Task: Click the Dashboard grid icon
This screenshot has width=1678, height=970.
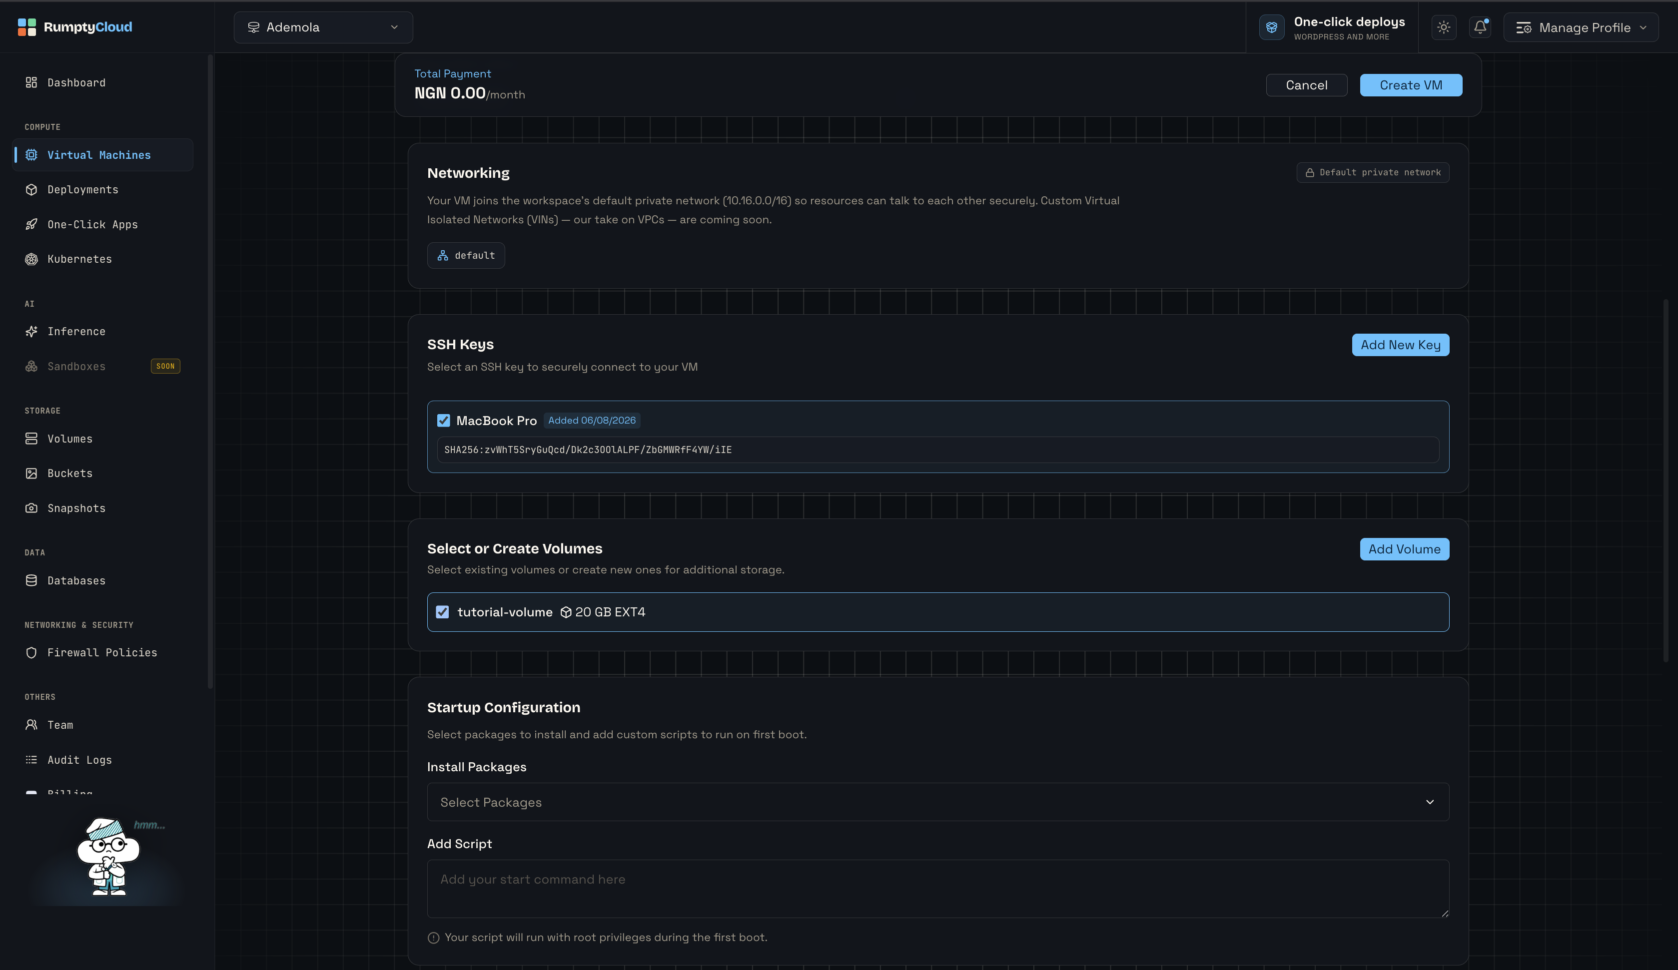Action: [x=31, y=82]
